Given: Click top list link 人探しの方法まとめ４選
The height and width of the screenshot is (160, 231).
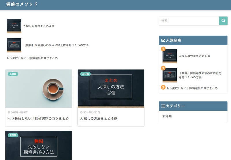Looking at the screenshot, I should click(39, 26).
